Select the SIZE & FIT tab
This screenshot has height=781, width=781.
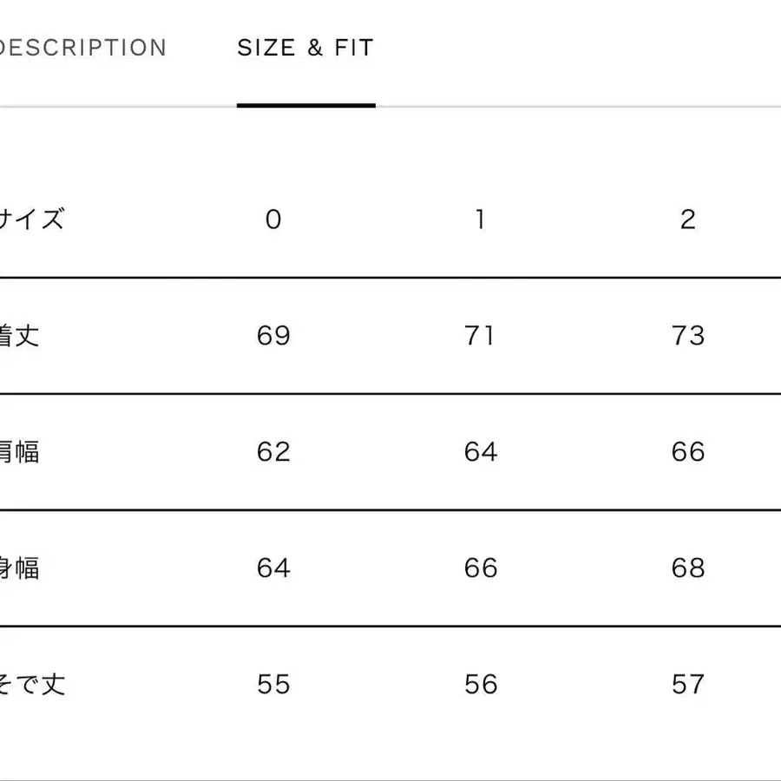pyautogui.click(x=304, y=48)
